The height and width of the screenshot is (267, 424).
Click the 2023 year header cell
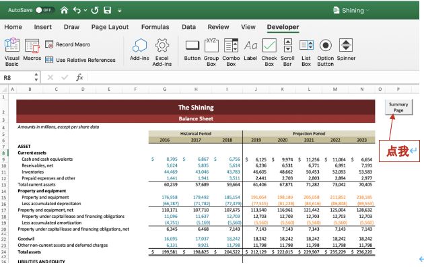361,140
